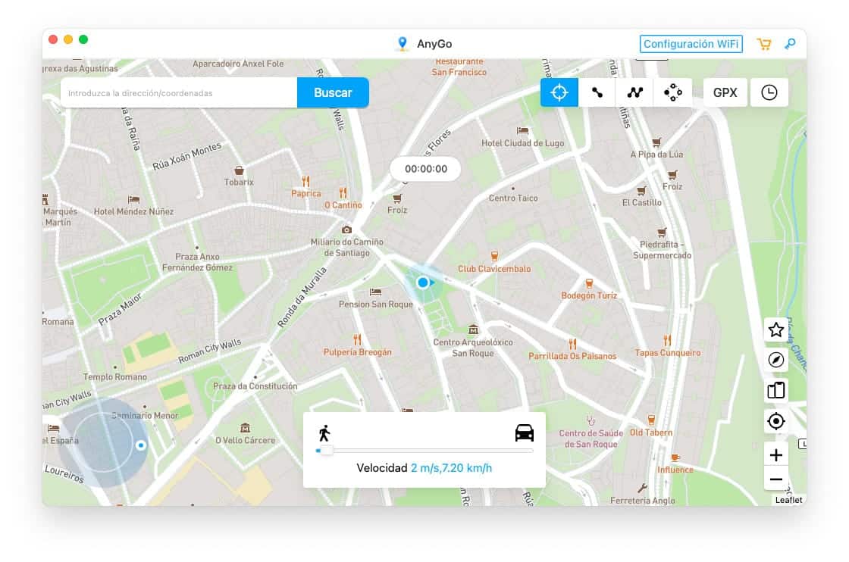Click the shopping cart icon
This screenshot has width=849, height=562.
tap(764, 44)
